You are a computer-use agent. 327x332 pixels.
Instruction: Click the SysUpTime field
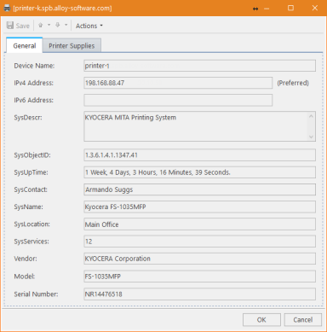coord(199,172)
